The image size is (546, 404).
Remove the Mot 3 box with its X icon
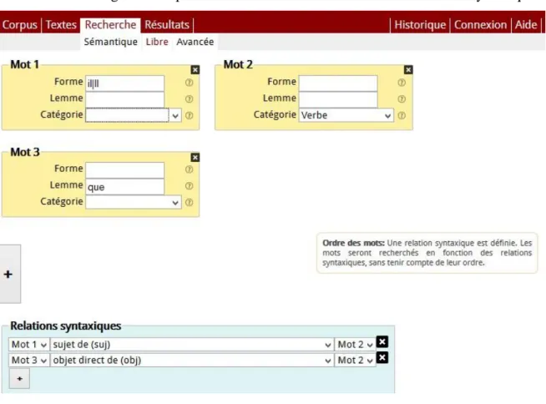pos(195,158)
